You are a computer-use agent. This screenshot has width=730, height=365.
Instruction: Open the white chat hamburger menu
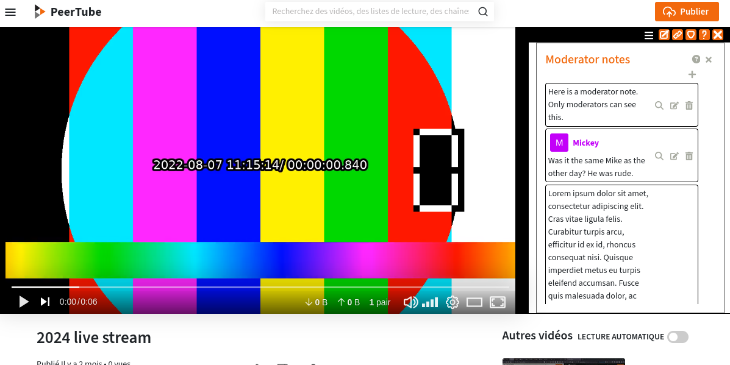(x=649, y=35)
